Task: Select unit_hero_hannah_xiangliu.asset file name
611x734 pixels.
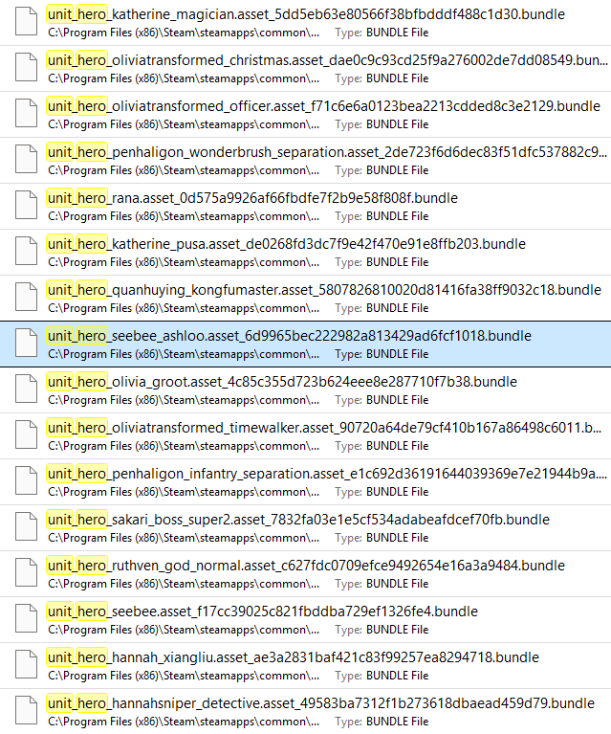Action: pyautogui.click(x=294, y=656)
